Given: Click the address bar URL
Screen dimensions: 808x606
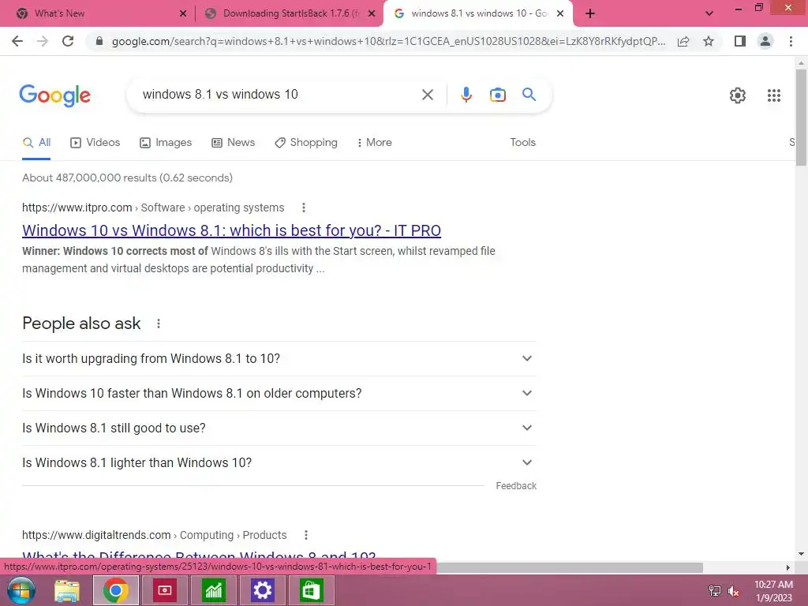Looking at the screenshot, I should point(388,41).
